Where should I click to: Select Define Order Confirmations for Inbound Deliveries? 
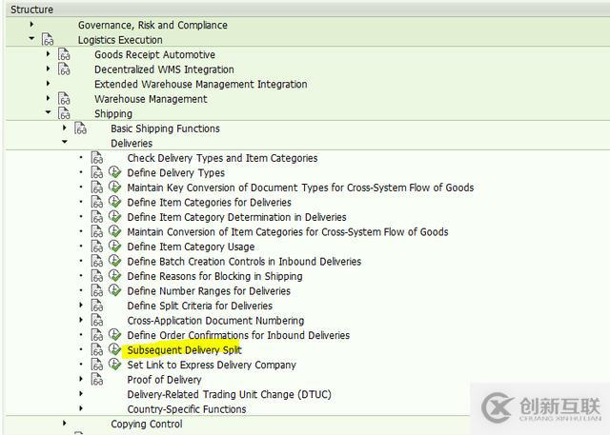(238, 335)
